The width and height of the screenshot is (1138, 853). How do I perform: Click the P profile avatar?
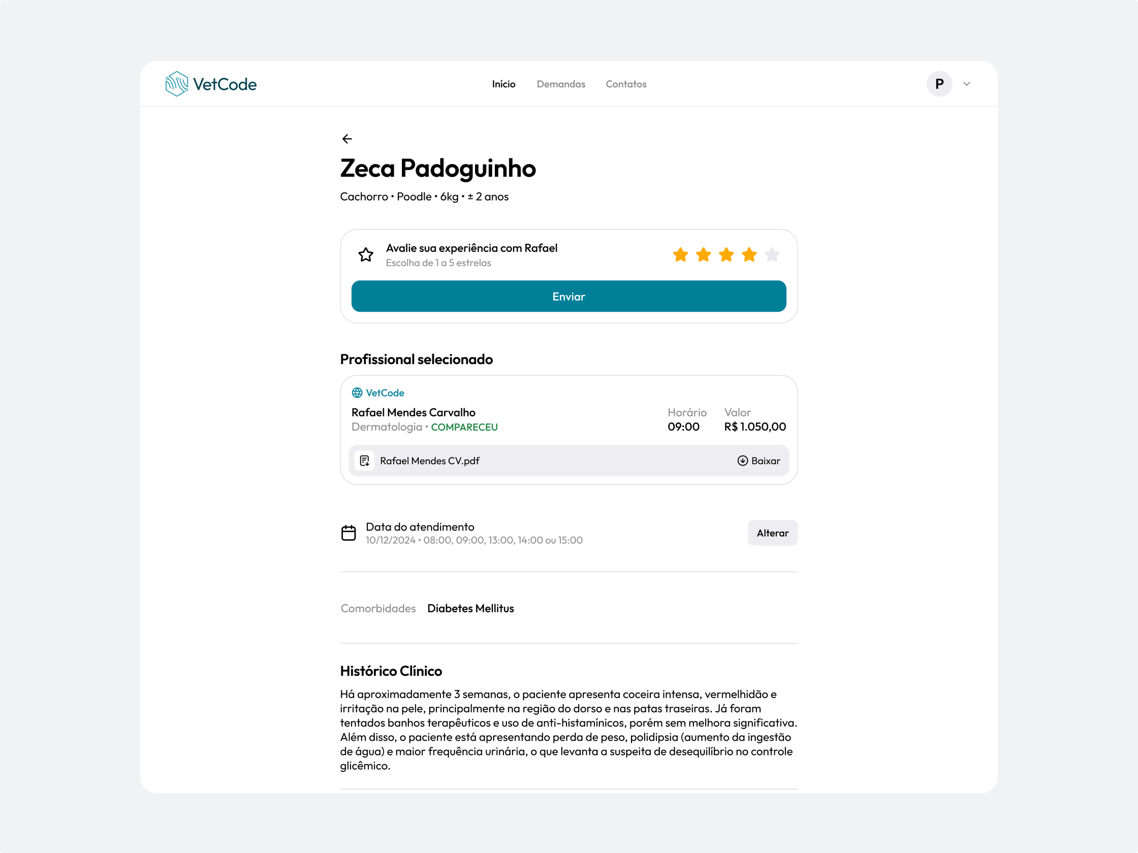[x=939, y=84]
